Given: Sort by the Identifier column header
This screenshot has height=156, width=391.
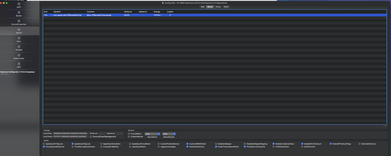Looking at the screenshot, I should point(69,12).
